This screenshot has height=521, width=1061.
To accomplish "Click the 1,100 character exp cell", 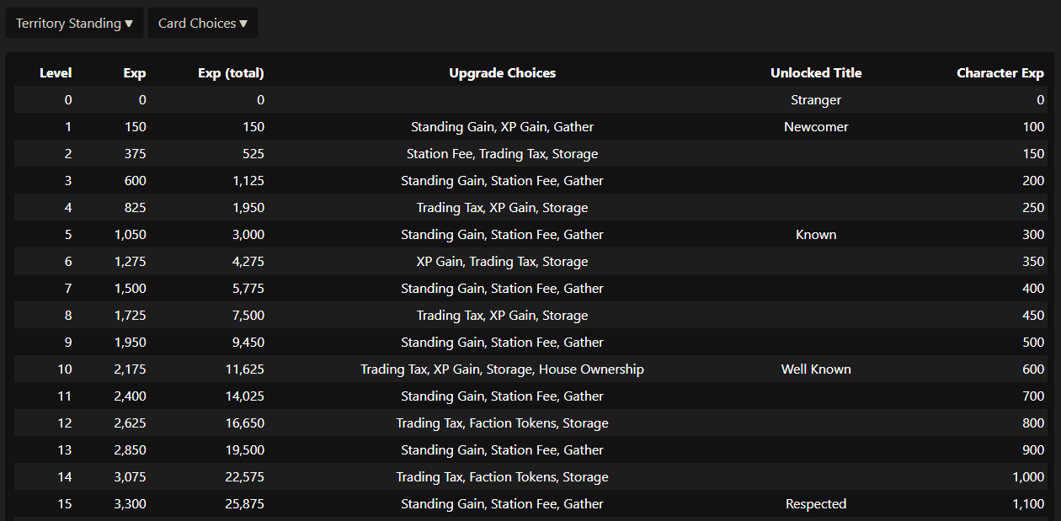I will [x=1028, y=504].
